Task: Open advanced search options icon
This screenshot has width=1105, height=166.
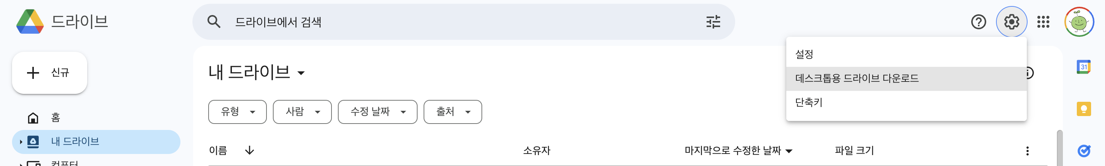Action: coord(713,22)
